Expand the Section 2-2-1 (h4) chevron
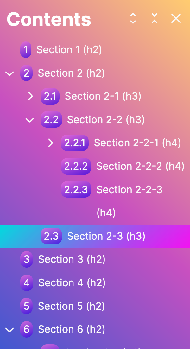The height and width of the screenshot is (349, 190). pyautogui.click(x=51, y=143)
